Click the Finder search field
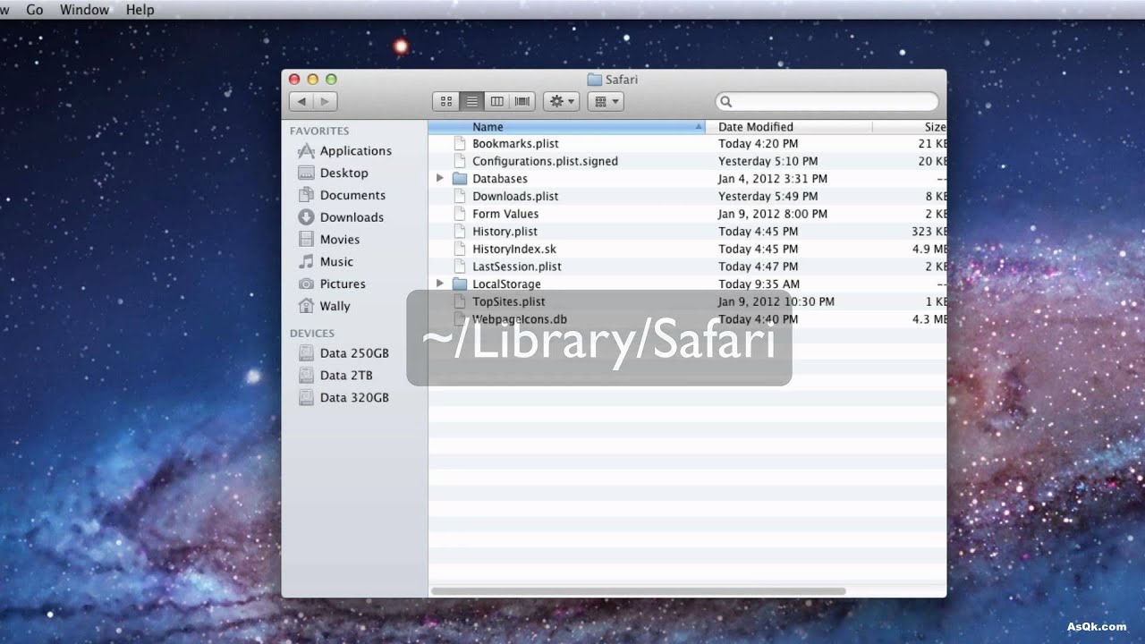Viewport: 1145px width, 644px height. coord(827,102)
